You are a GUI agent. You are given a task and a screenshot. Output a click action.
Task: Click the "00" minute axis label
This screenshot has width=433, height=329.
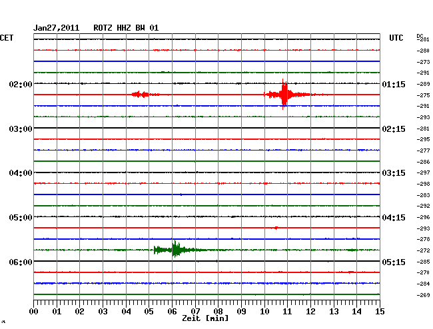(x=34, y=312)
